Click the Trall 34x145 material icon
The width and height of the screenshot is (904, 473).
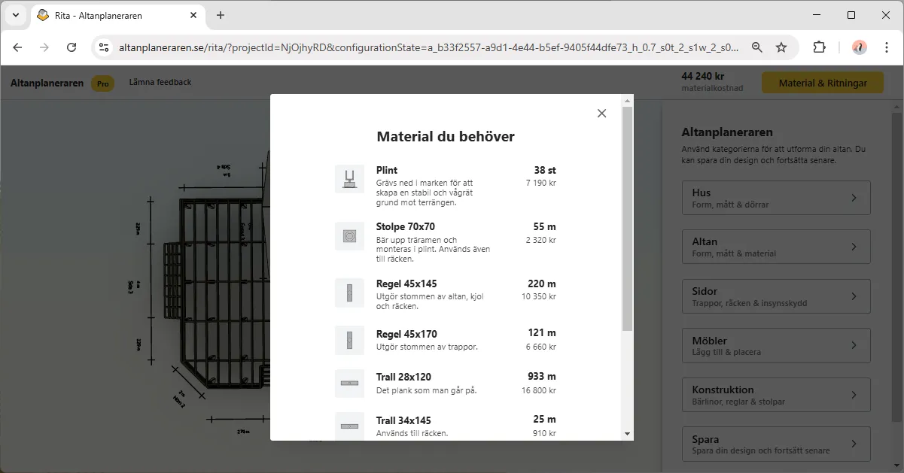(x=349, y=426)
